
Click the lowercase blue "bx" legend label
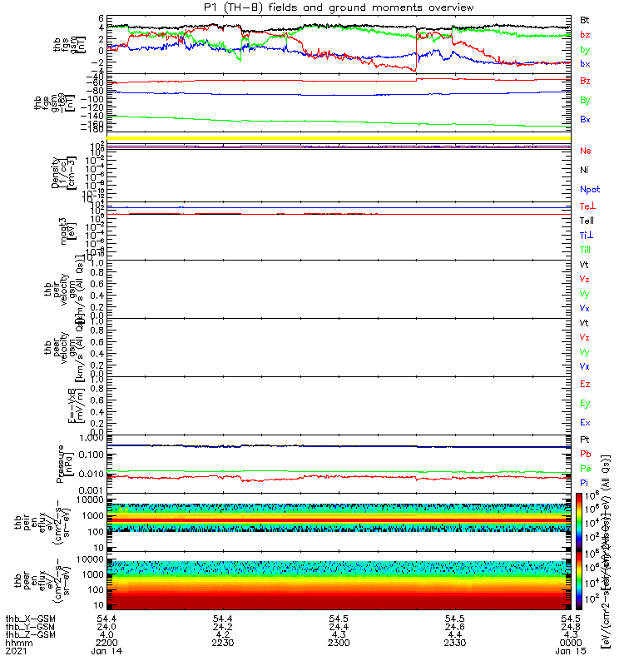pos(585,64)
